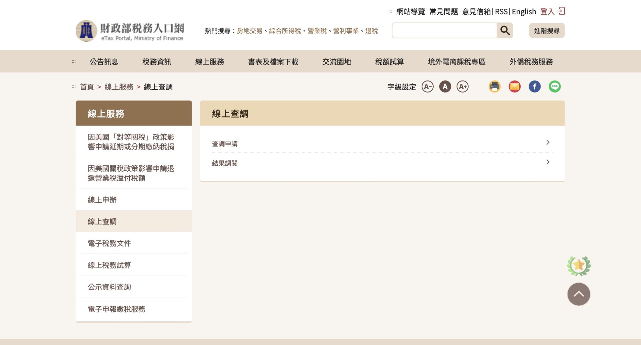Click the scroll-to-top arrow button
The height and width of the screenshot is (345, 641).
point(579,294)
